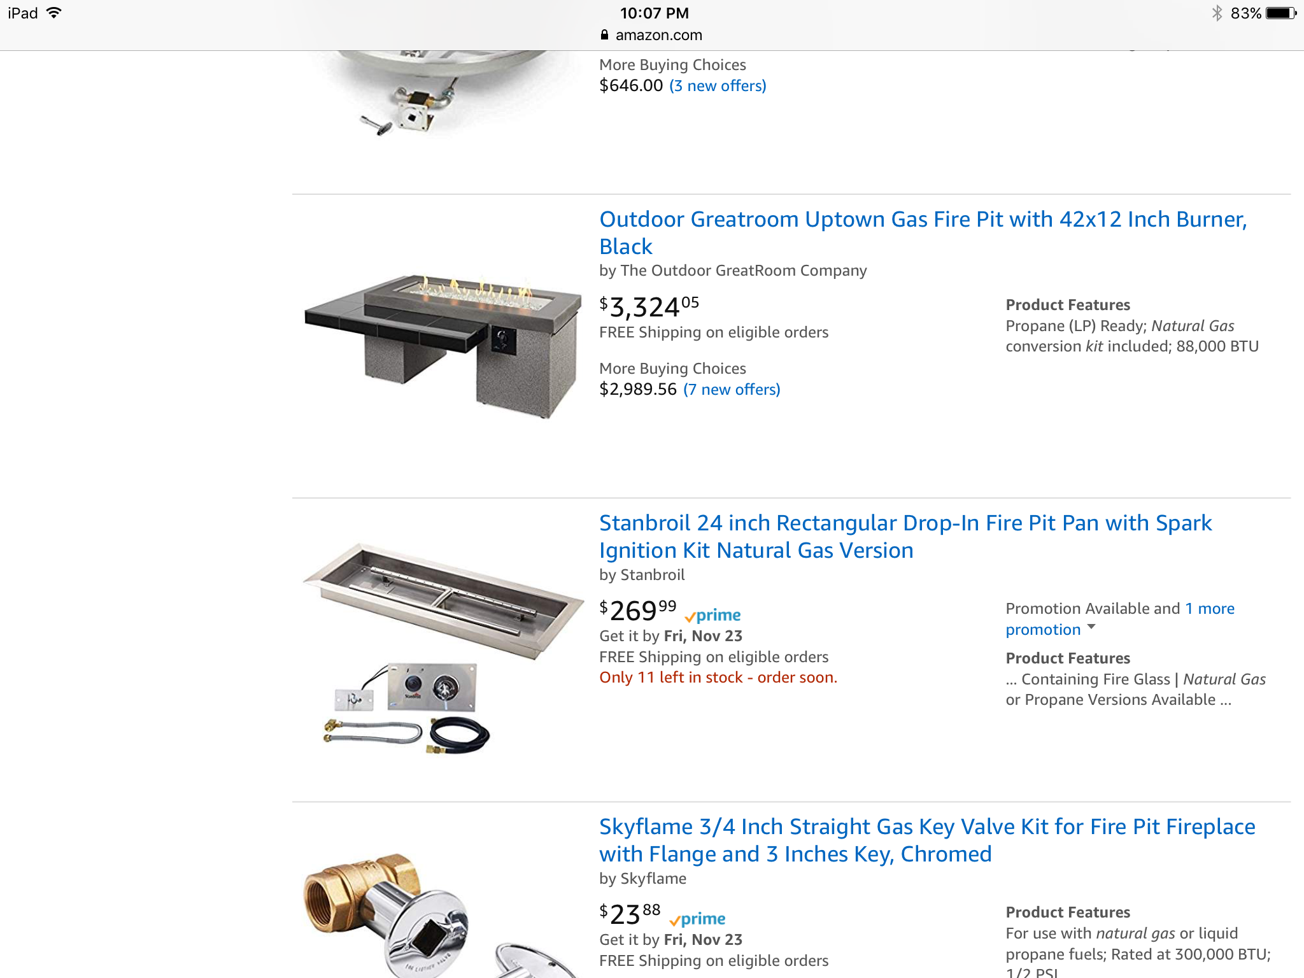1304x978 pixels.
Task: Tap the Bluetooth status icon
Action: (1217, 13)
